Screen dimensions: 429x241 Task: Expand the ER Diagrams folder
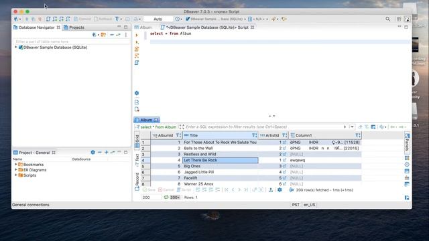click(16, 169)
